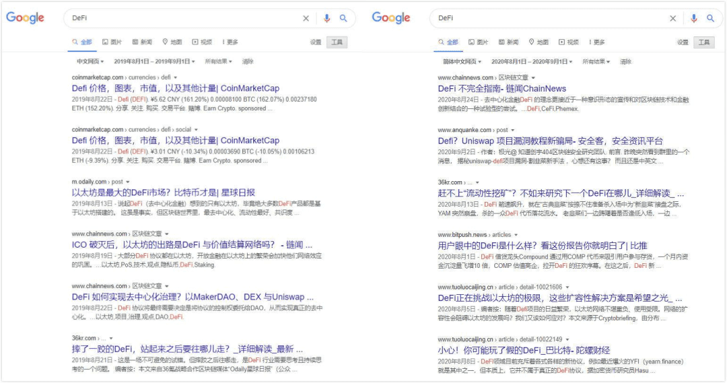Select the 新闻 tab in the right window

coord(509,42)
